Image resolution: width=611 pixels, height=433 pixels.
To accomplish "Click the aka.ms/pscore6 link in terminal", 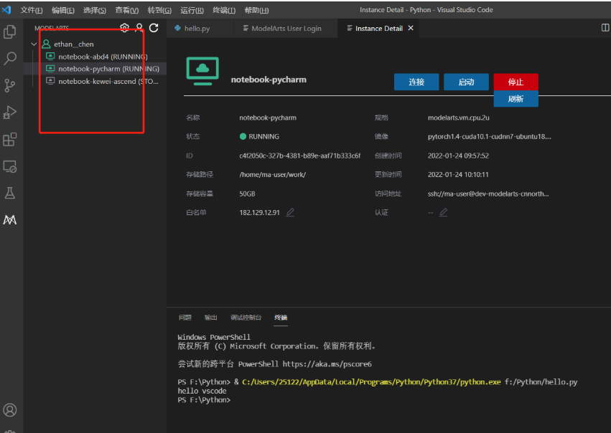I will tap(327, 364).
